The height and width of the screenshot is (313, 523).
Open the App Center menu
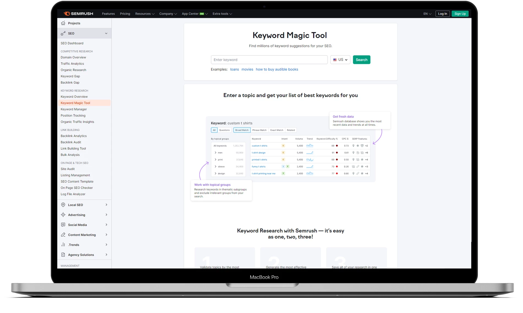click(195, 14)
